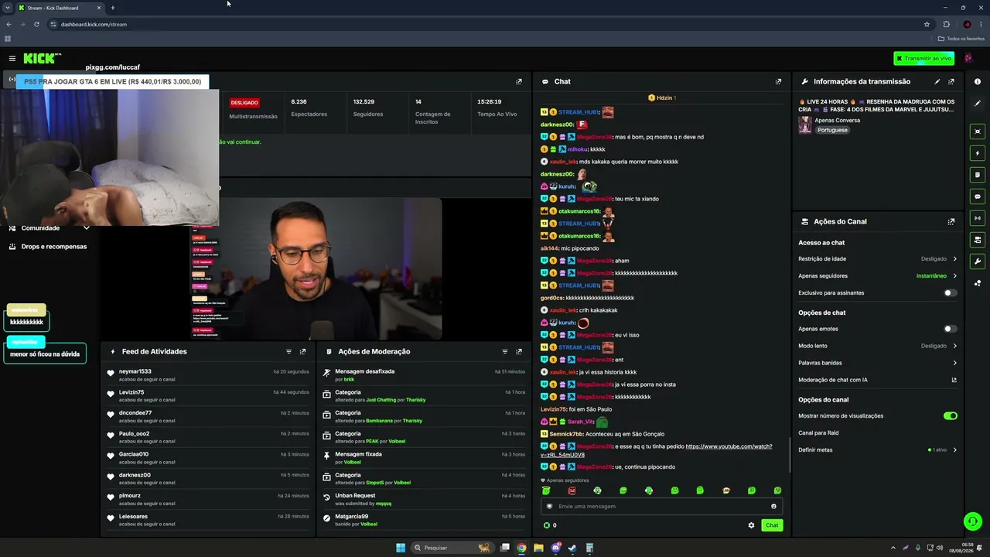Click the Apenas Conversa category thumbnail
The image size is (990, 557).
pyautogui.click(x=805, y=125)
